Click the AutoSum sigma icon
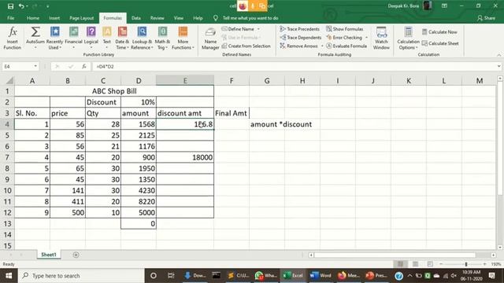Image resolution: width=504 pixels, height=283 pixels. coord(35,32)
